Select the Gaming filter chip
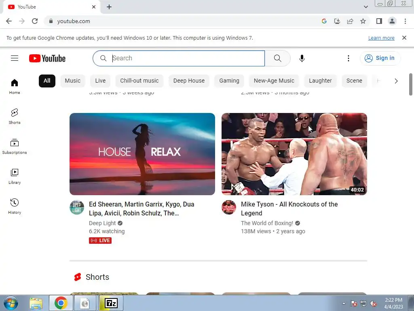The width and height of the screenshot is (414, 311). tap(229, 81)
